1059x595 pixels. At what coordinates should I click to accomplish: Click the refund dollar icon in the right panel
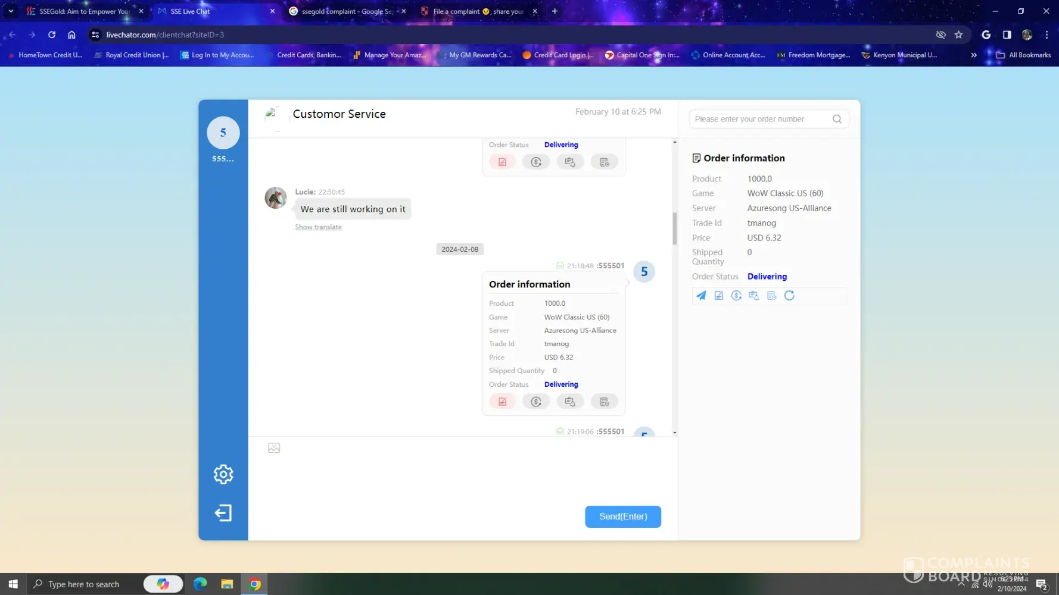[x=736, y=296]
